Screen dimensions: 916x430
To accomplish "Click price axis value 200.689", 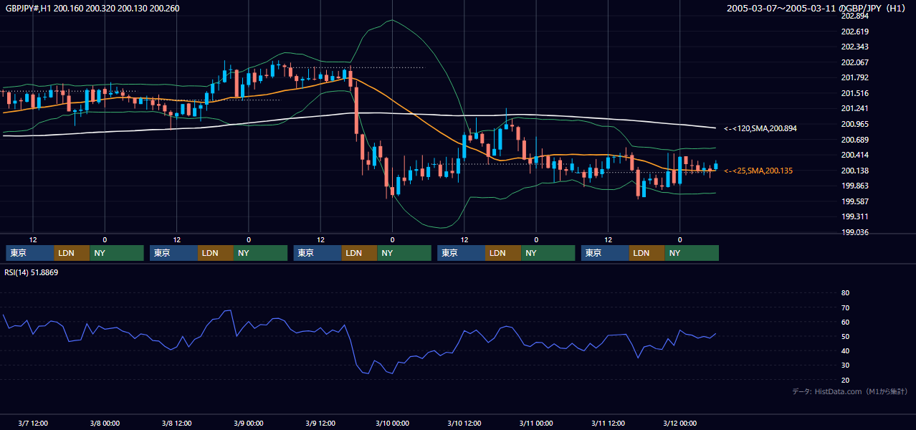I will point(854,140).
